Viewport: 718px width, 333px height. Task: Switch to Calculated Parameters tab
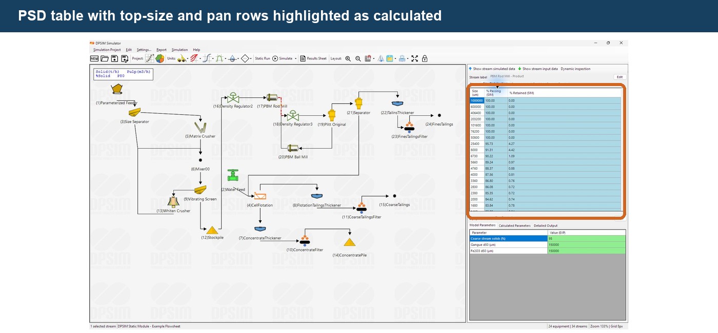(x=514, y=225)
